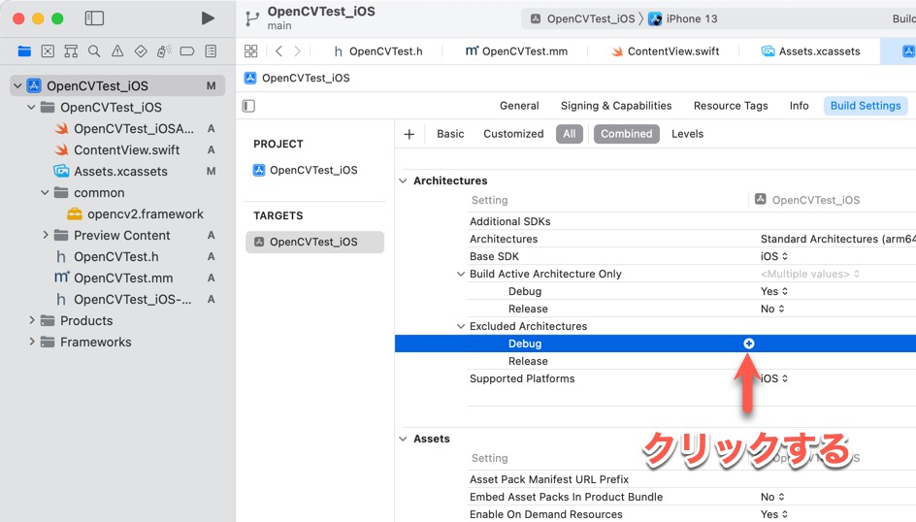Show All build settings

click(569, 134)
